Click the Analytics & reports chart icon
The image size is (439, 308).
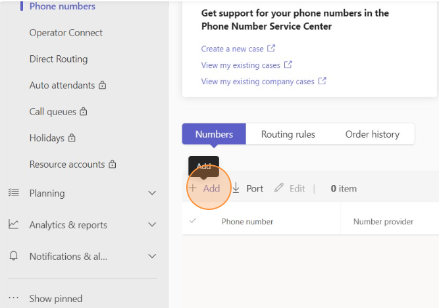tap(13, 224)
